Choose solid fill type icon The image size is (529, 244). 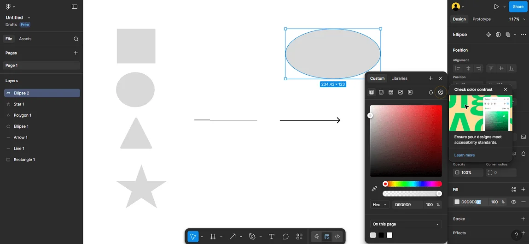372,92
